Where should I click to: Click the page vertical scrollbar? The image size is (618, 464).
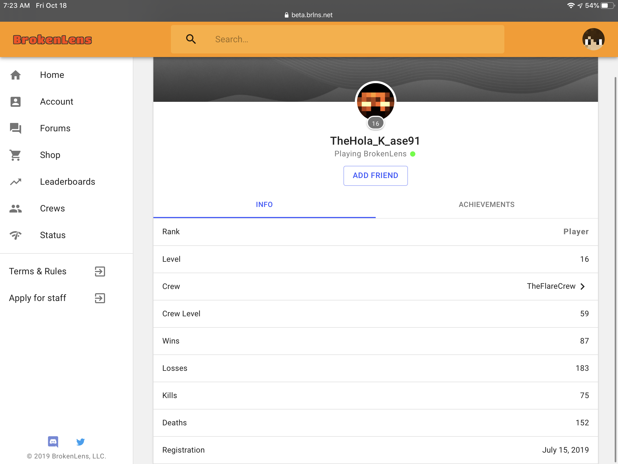(615, 268)
